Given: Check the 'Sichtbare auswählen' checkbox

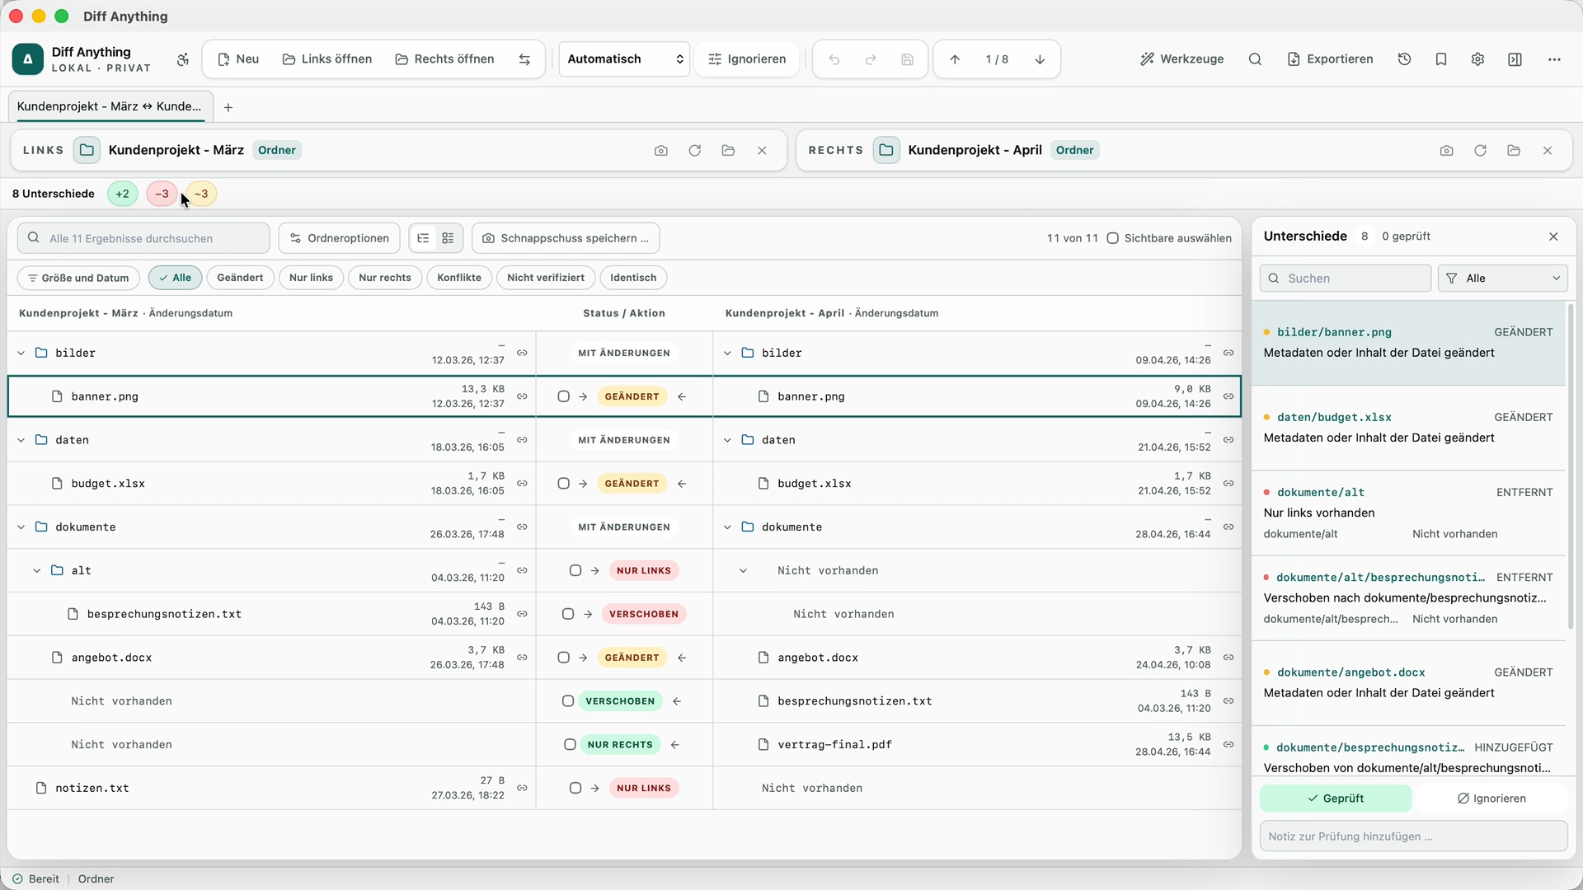Looking at the screenshot, I should pyautogui.click(x=1112, y=238).
